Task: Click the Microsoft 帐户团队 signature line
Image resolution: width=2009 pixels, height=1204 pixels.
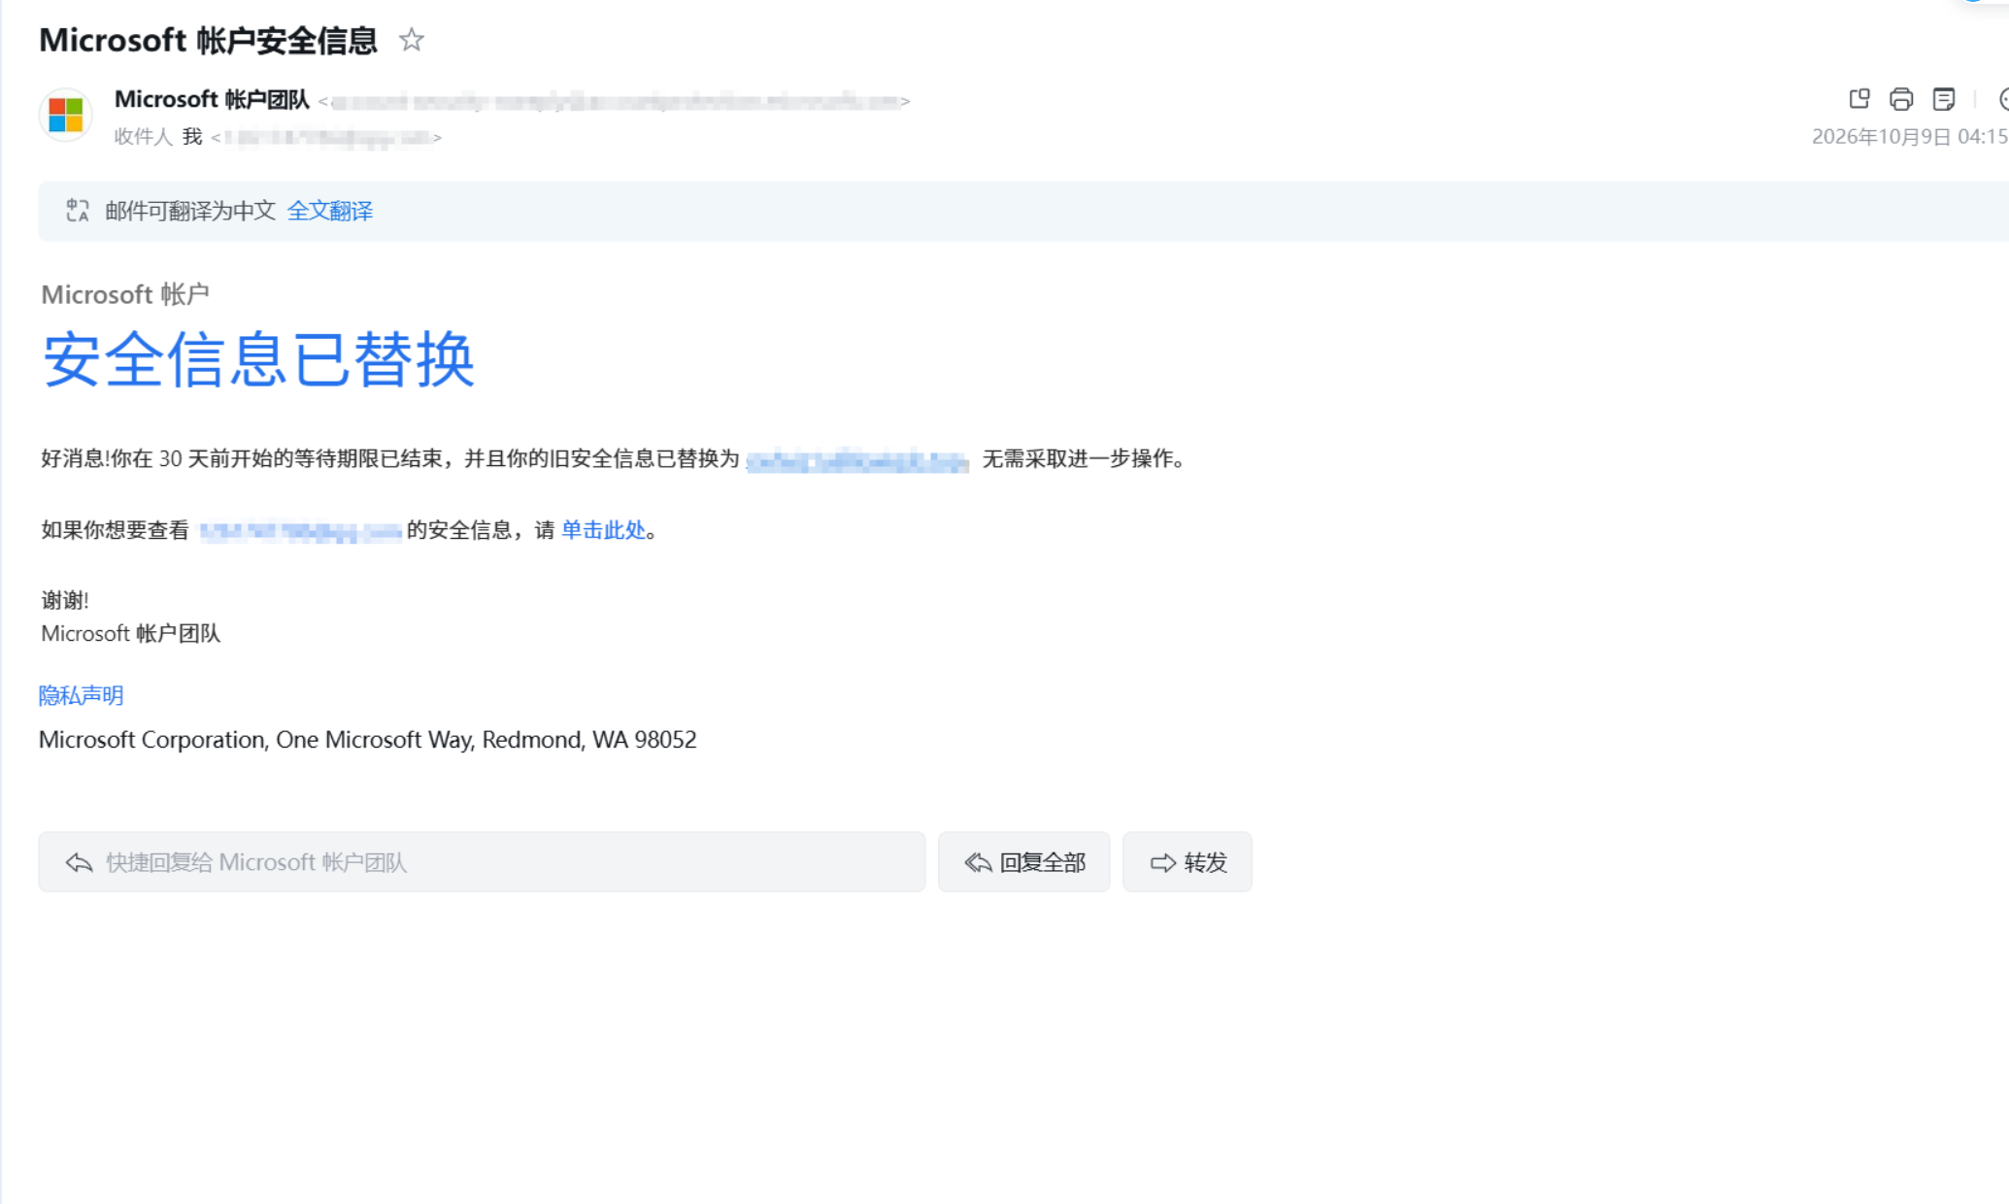Action: 131,633
